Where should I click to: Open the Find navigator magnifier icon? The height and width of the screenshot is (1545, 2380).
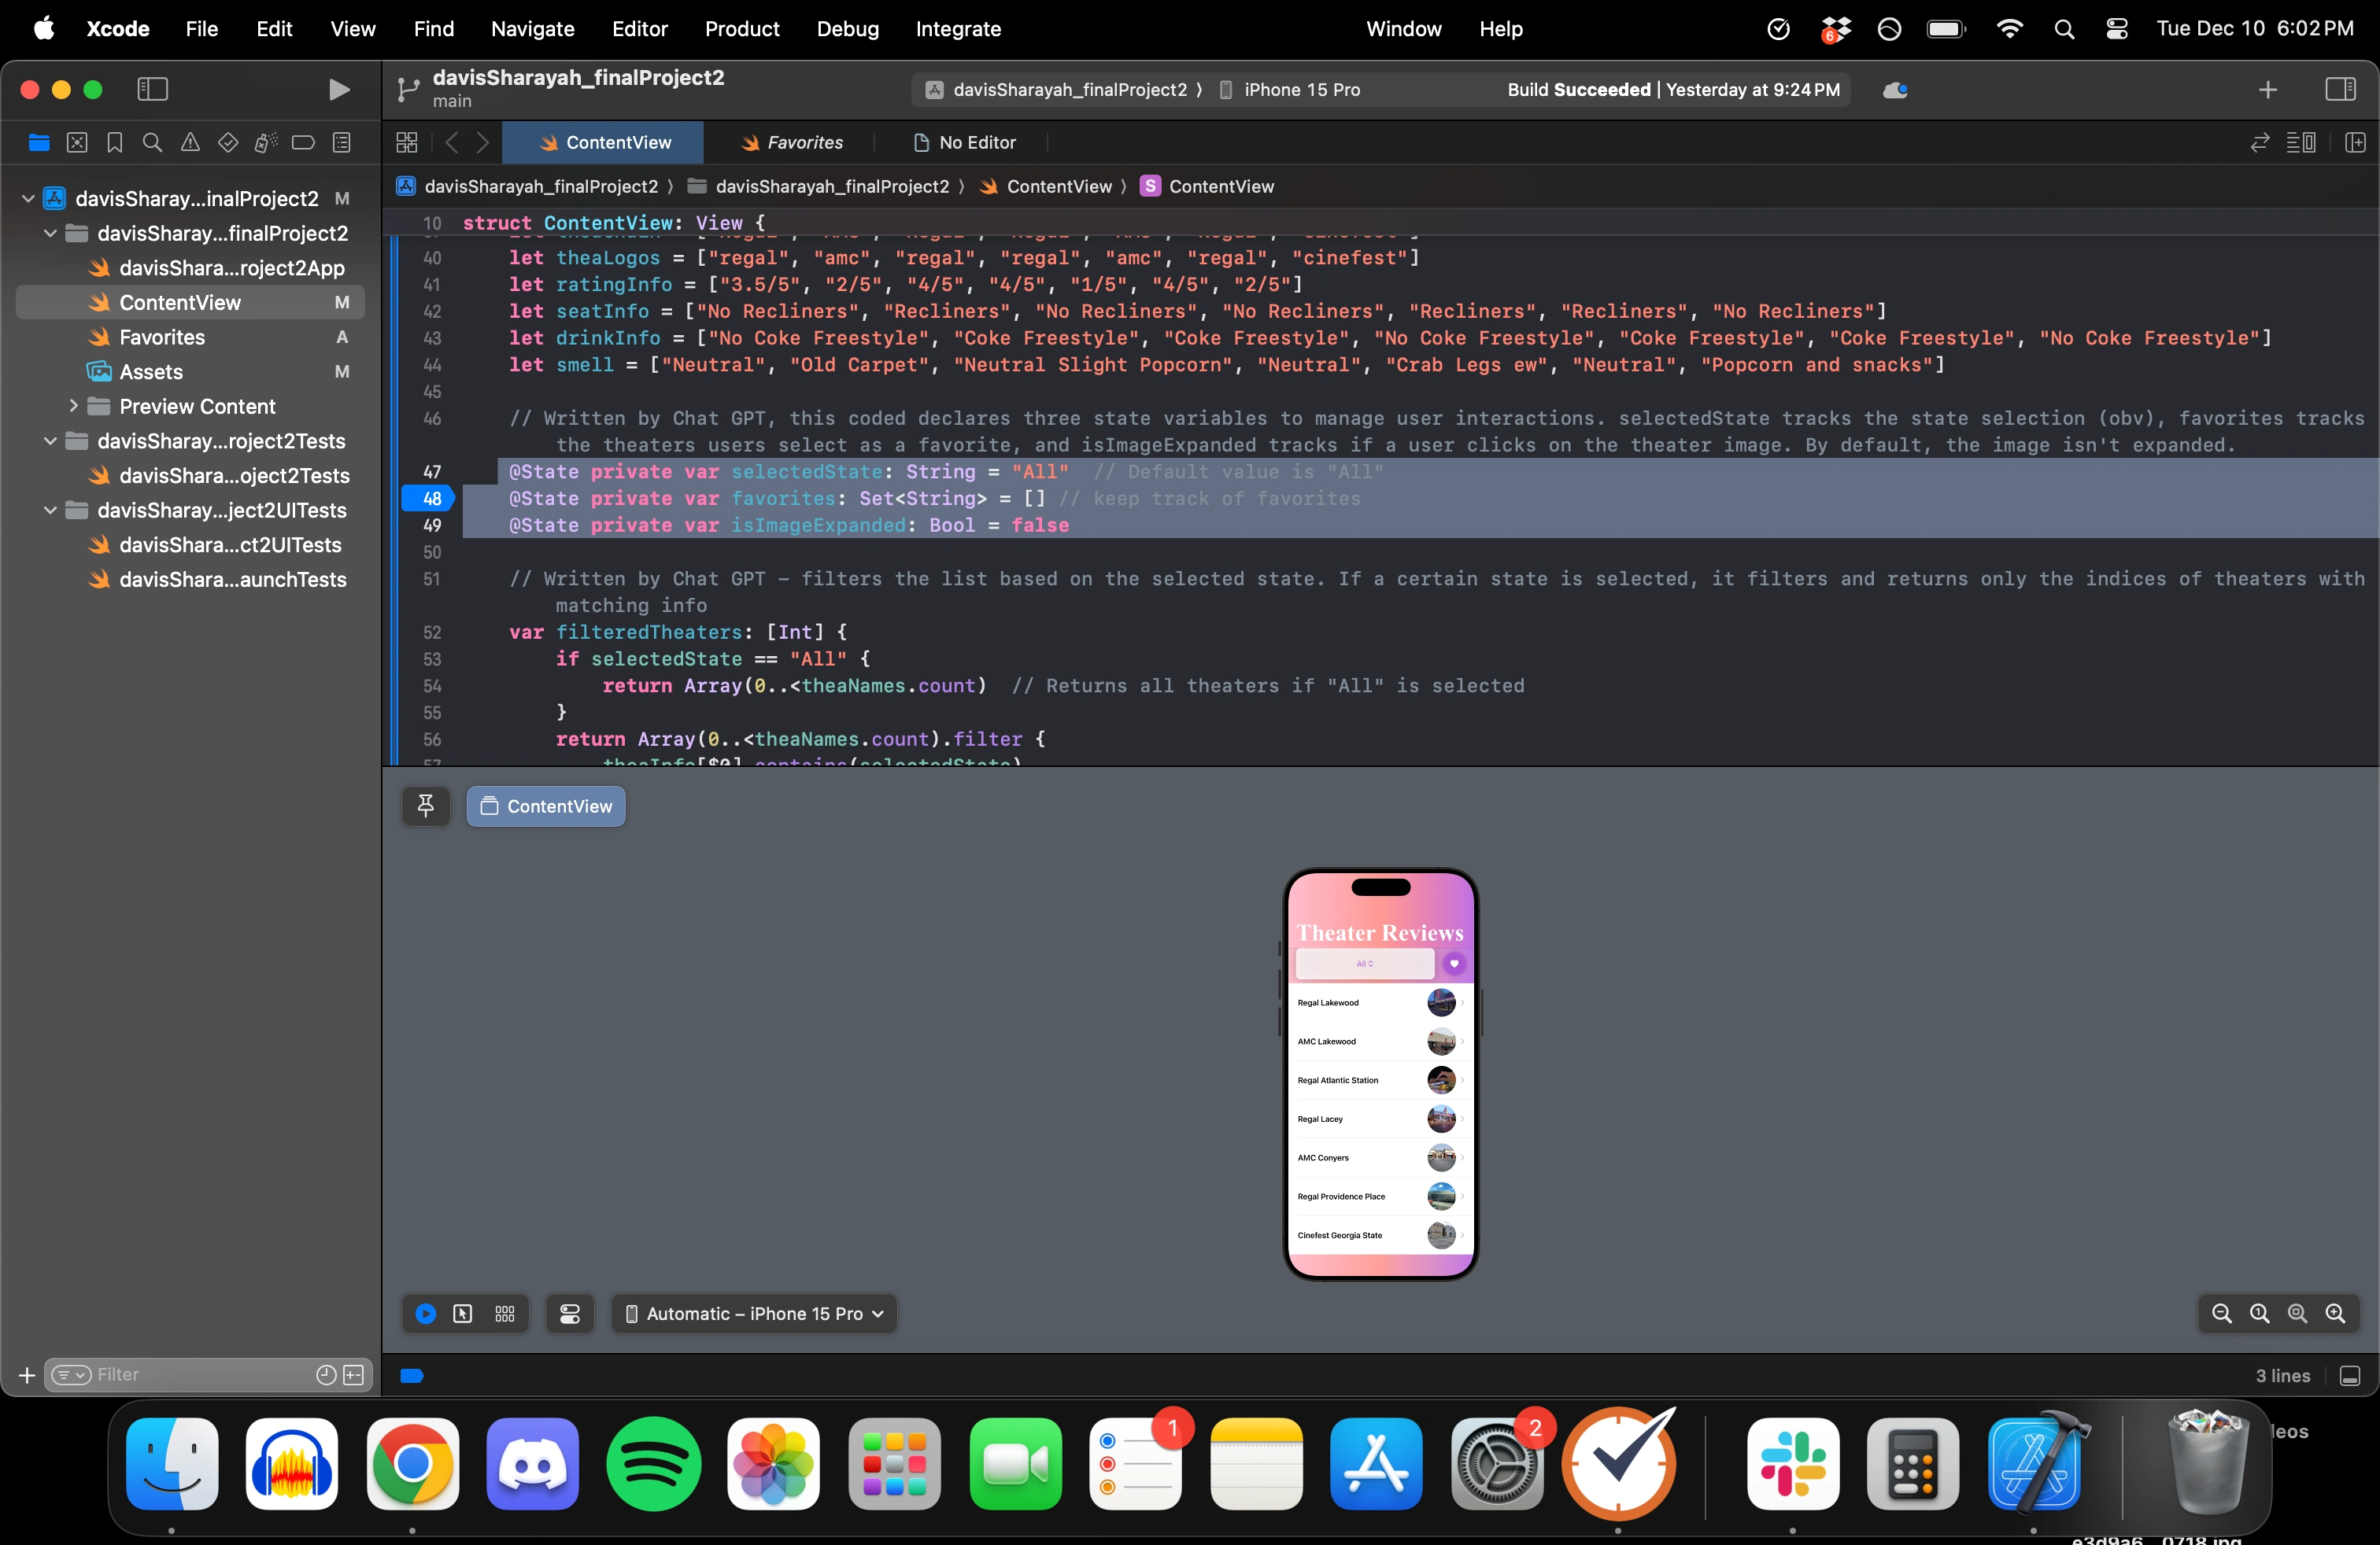(152, 143)
